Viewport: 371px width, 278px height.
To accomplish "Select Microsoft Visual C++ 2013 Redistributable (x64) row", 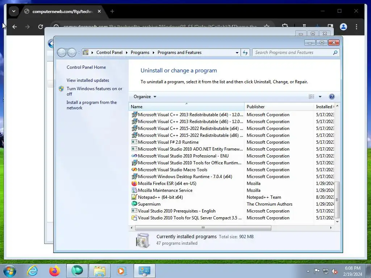I will coord(232,114).
